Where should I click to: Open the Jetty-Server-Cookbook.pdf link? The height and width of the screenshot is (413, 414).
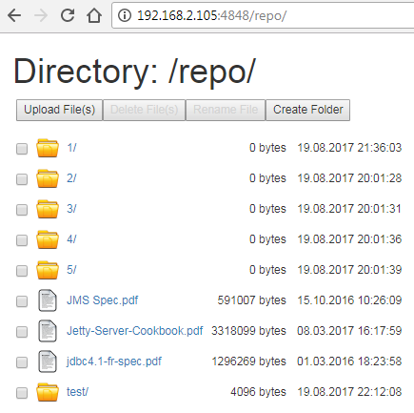click(x=134, y=331)
